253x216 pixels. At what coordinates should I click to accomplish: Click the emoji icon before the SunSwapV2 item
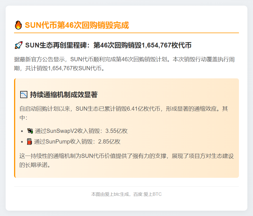(30, 131)
